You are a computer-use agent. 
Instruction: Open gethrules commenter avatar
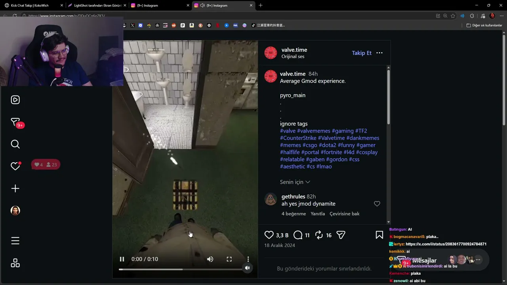pos(271,199)
